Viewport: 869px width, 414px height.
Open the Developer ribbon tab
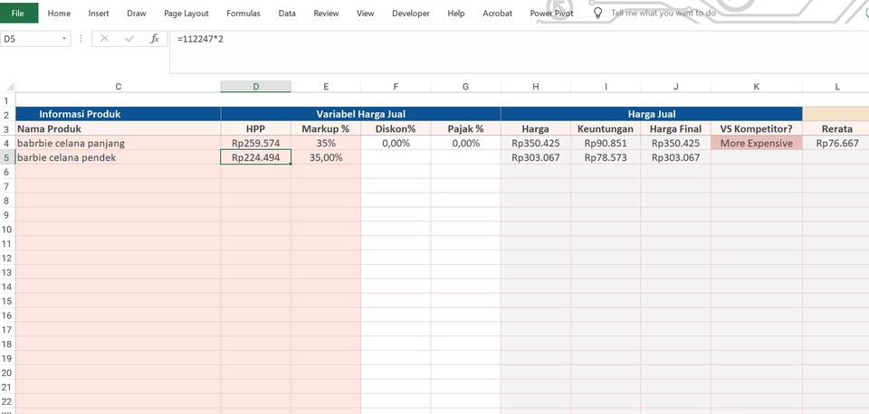tap(411, 14)
